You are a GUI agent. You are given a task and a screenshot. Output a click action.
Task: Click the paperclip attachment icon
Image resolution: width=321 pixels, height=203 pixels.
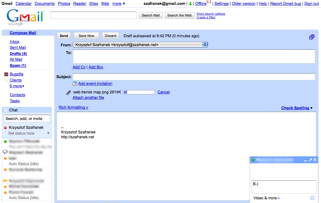click(x=69, y=92)
